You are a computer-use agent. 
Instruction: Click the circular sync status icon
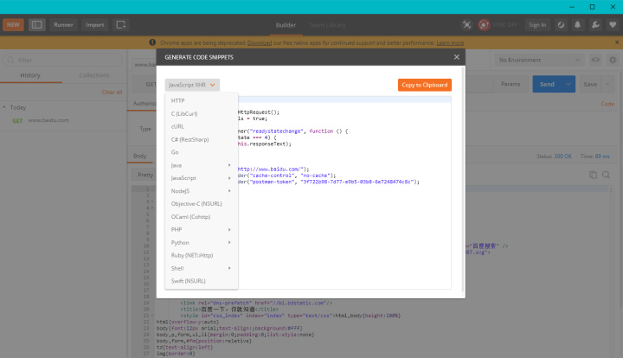(x=561, y=24)
